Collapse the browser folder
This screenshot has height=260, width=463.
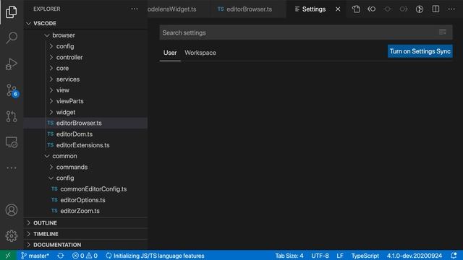click(x=85, y=35)
